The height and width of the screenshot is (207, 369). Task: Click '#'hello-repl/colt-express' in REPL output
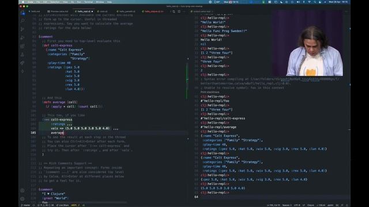(223, 118)
